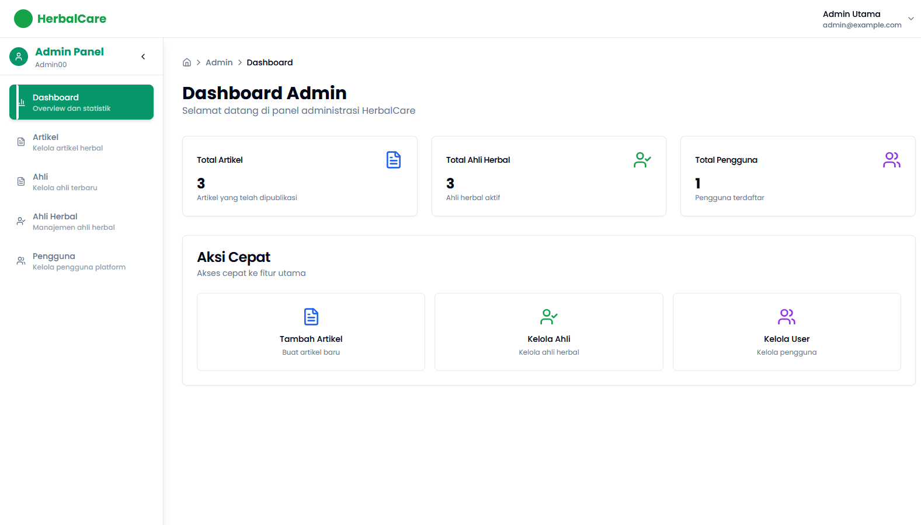Click the green user-check icon in Total Ahli Herbal
921x525 pixels.
[x=642, y=160]
